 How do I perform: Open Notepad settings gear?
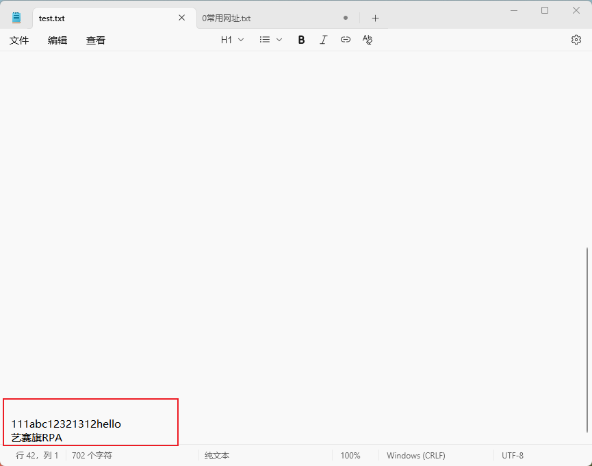pyautogui.click(x=576, y=40)
